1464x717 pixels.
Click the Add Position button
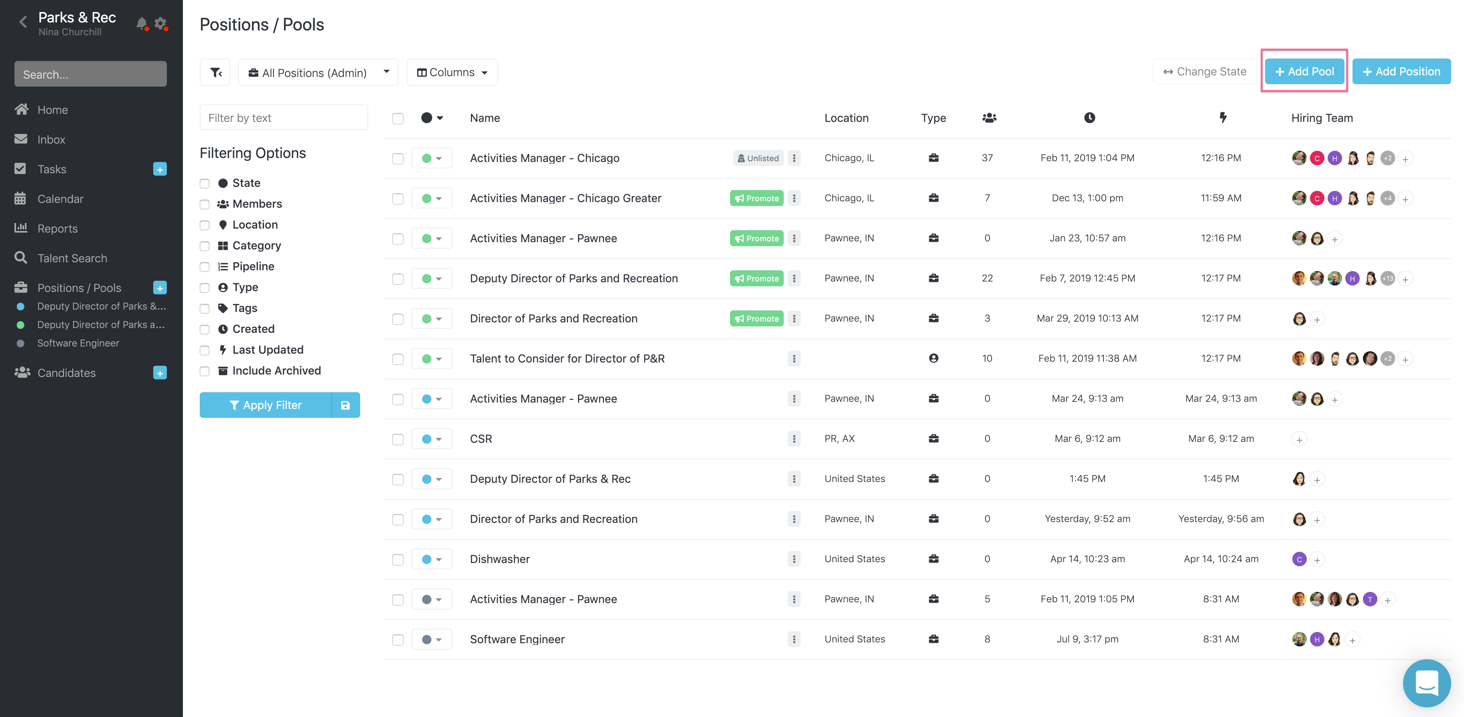click(1401, 72)
